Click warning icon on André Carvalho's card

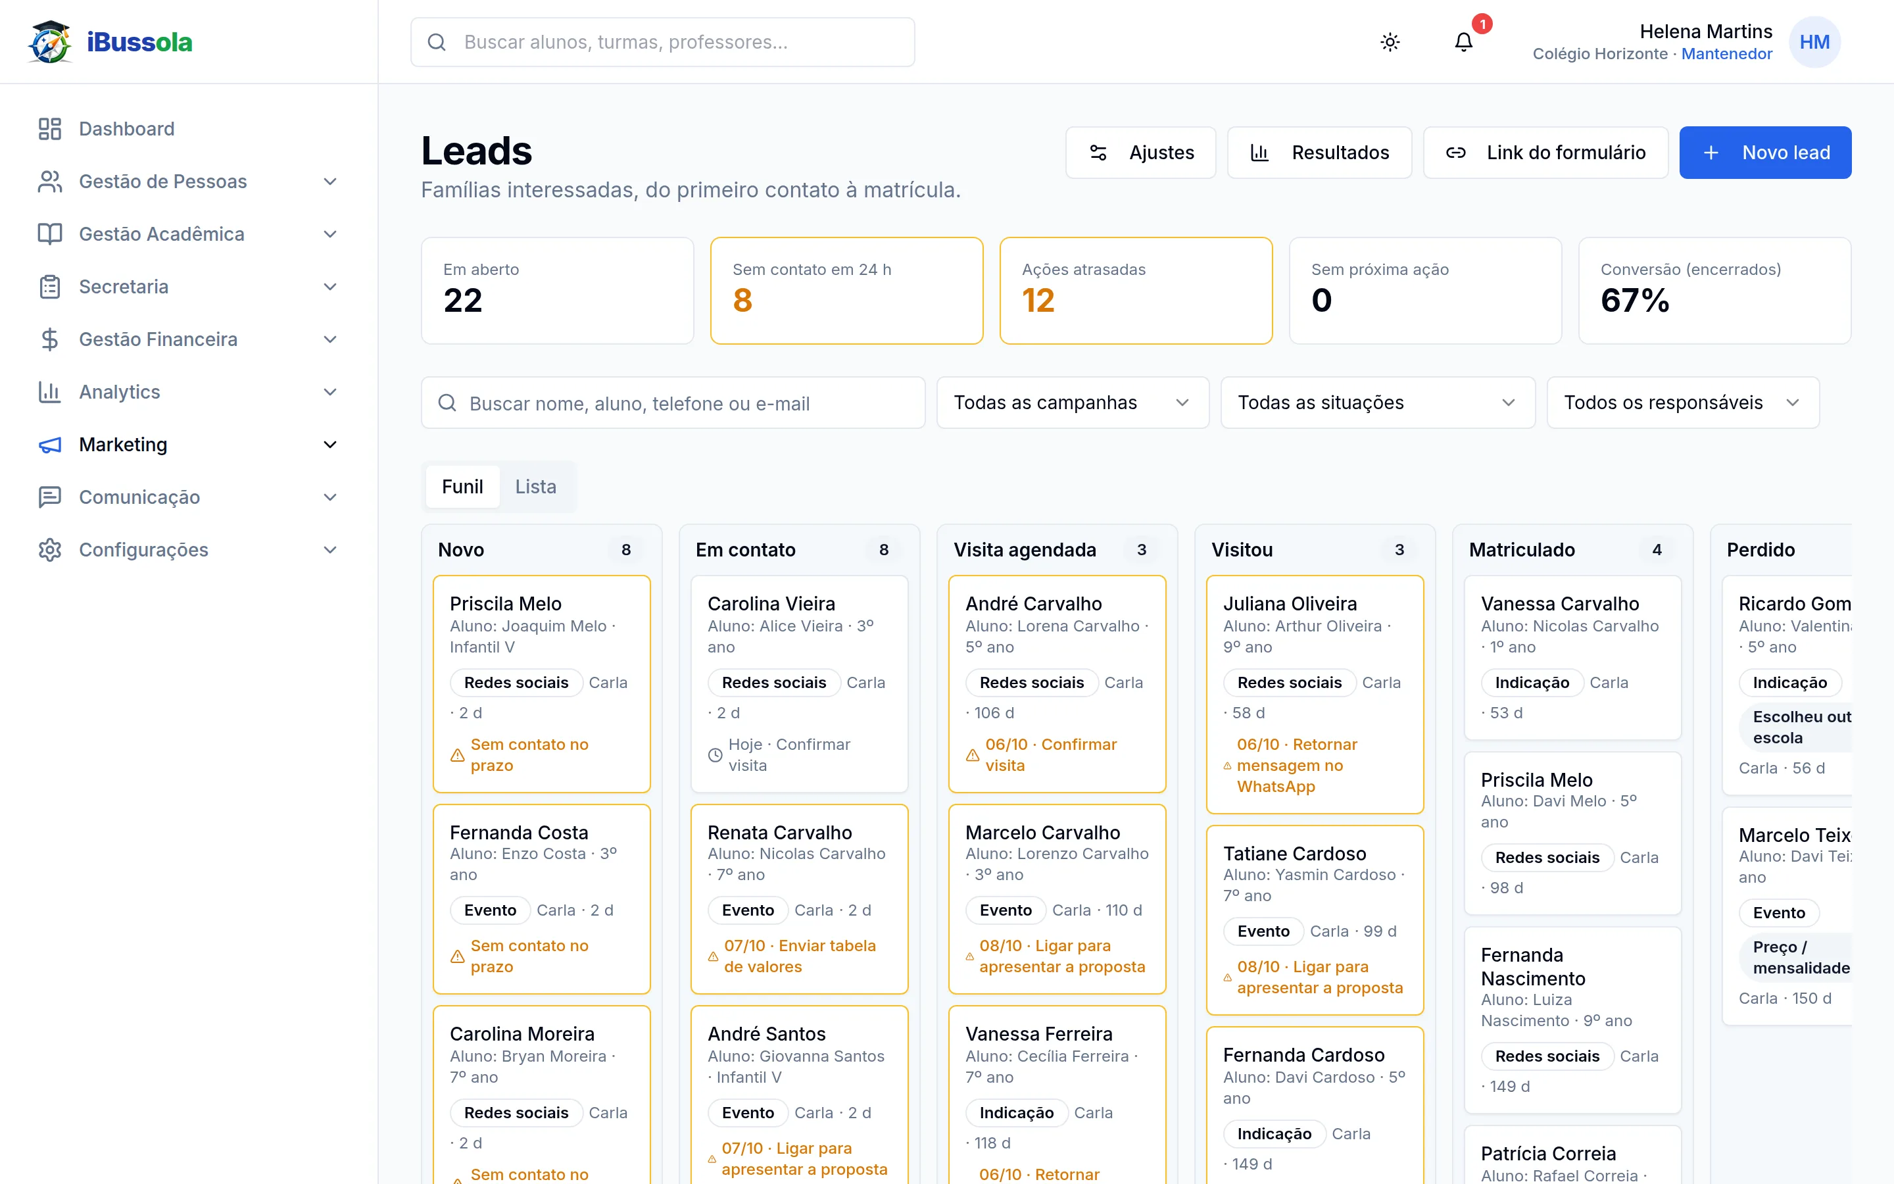coord(973,756)
